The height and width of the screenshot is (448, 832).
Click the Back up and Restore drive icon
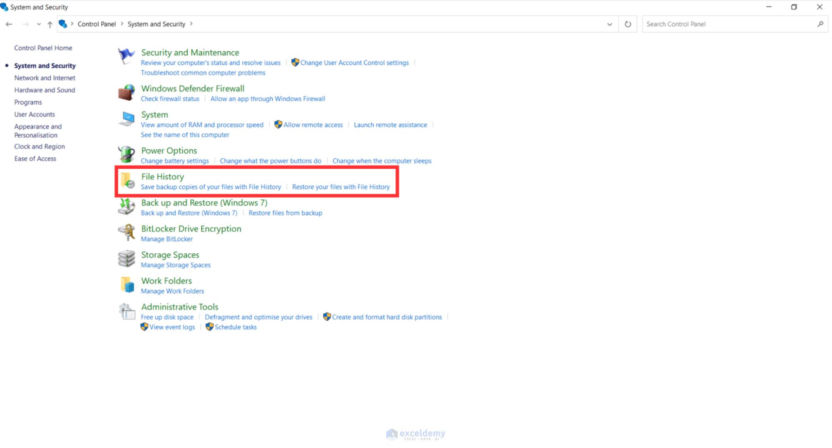(x=126, y=207)
